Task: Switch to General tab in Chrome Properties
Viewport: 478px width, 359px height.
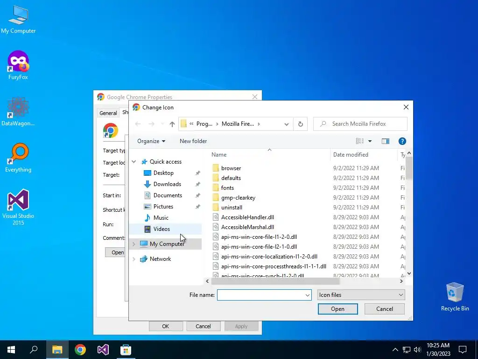Action: click(108, 113)
